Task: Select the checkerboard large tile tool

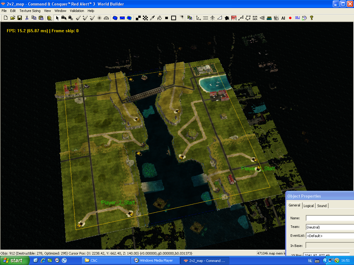Action: 145,18
